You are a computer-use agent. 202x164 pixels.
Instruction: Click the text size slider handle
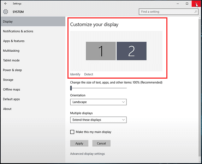point(71,88)
